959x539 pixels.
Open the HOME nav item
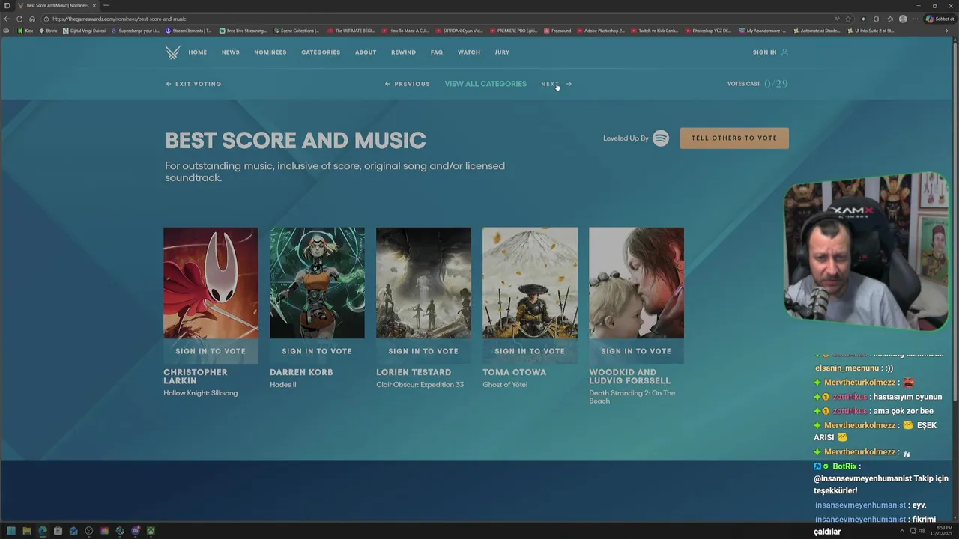coord(198,52)
